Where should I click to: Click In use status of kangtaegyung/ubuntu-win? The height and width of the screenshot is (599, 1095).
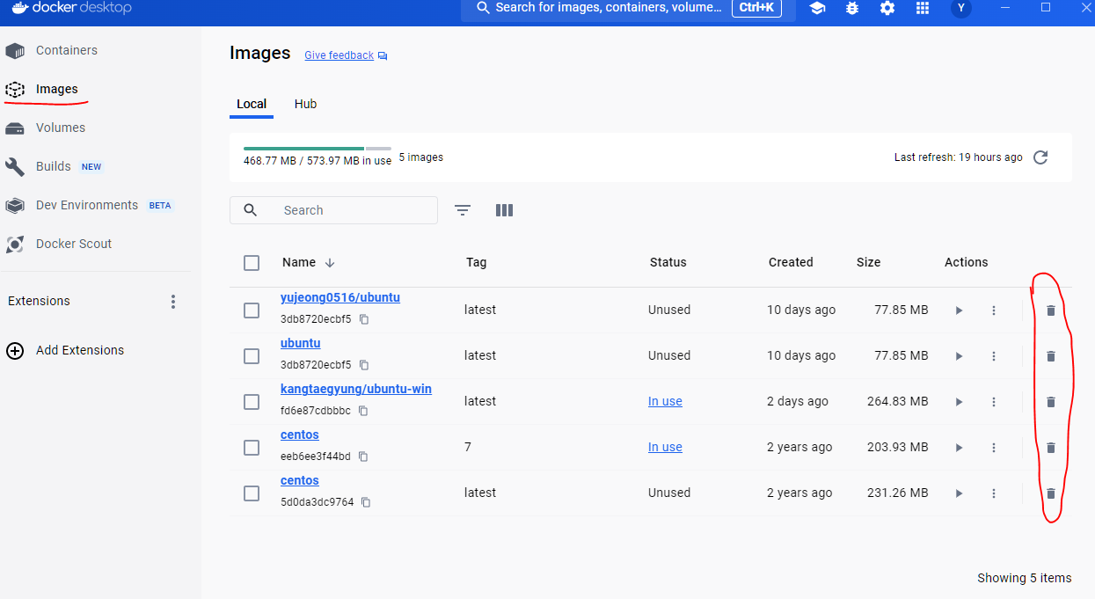tap(665, 401)
